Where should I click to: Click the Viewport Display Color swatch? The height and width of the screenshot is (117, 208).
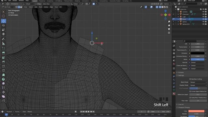(196, 111)
